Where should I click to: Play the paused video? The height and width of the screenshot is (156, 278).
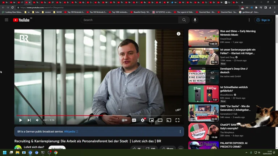(21, 120)
